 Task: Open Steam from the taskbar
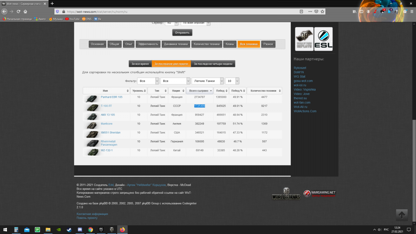[x=69, y=229]
